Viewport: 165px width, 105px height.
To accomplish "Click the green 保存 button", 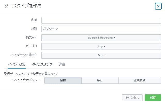I will pyautogui.click(x=153, y=97).
